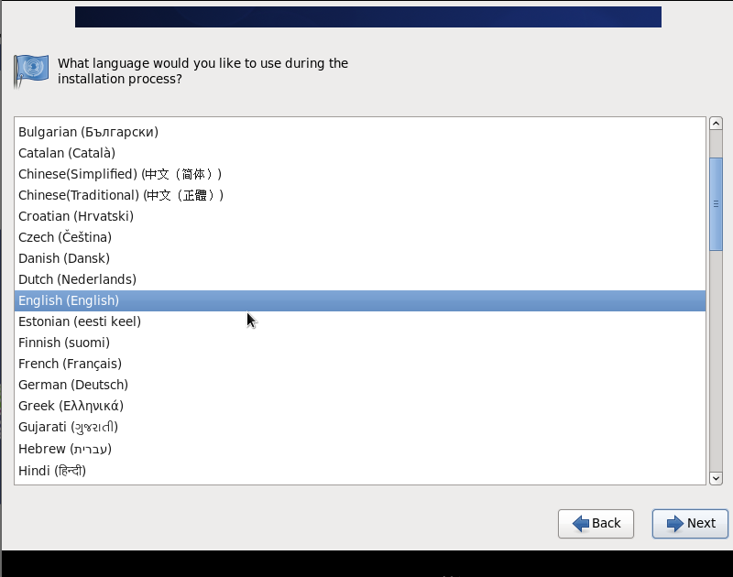Viewport: 733px width, 577px height.
Task: Select Hebrew language row
Action: point(360,449)
